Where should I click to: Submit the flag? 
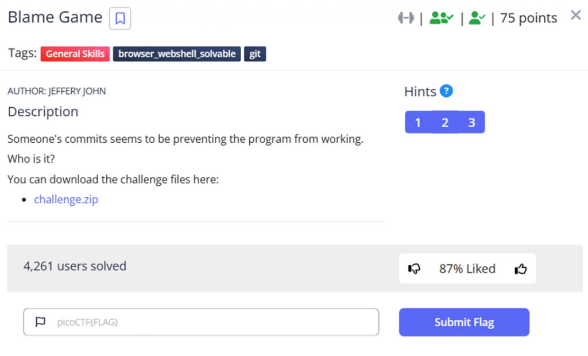(464, 322)
